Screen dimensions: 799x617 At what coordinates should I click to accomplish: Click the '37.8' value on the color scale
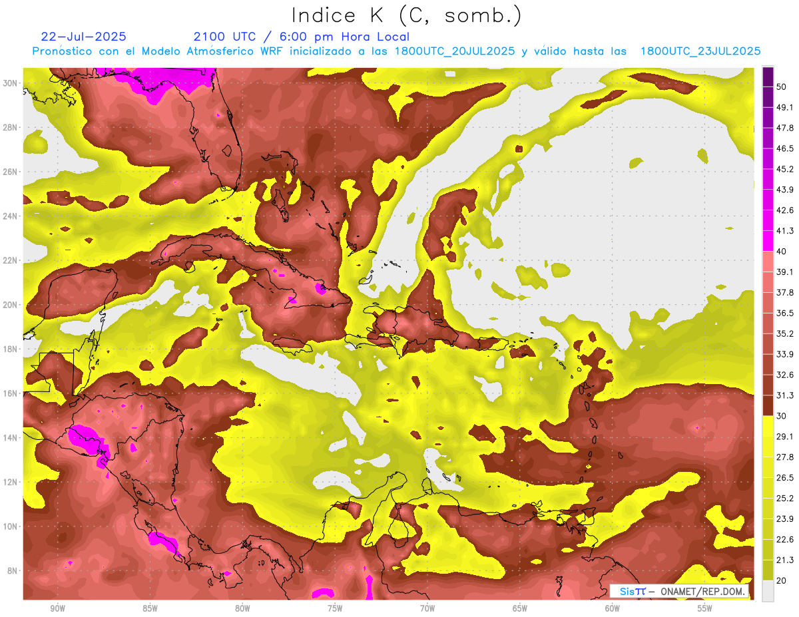786,292
